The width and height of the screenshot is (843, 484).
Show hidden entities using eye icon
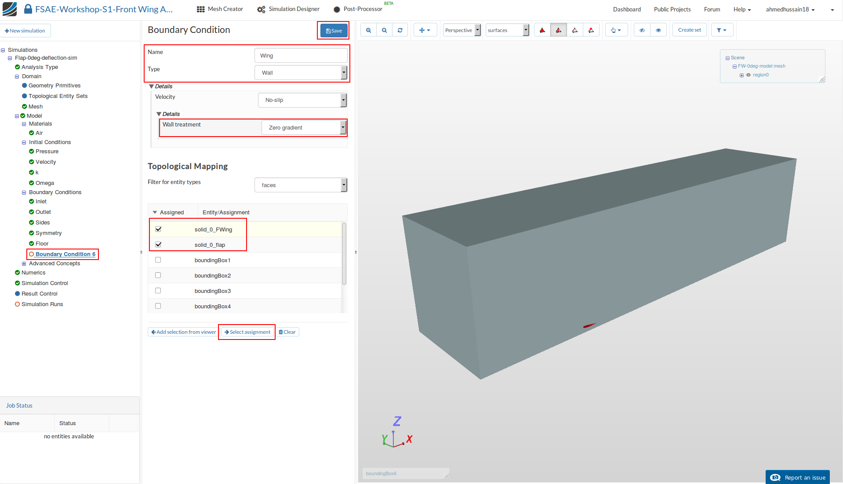click(x=658, y=30)
